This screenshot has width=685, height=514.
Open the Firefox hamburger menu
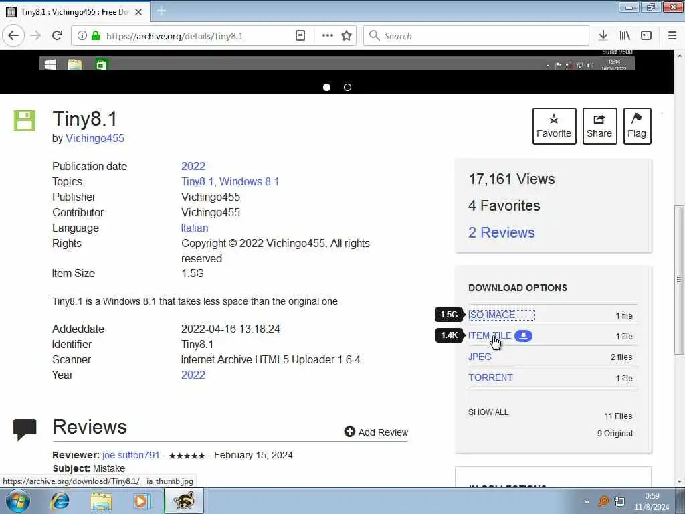pyautogui.click(x=672, y=36)
